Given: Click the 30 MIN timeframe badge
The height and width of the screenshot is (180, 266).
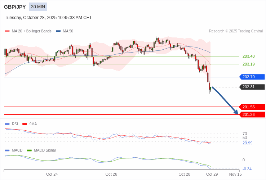Looking at the screenshot, I should tap(38, 7).
